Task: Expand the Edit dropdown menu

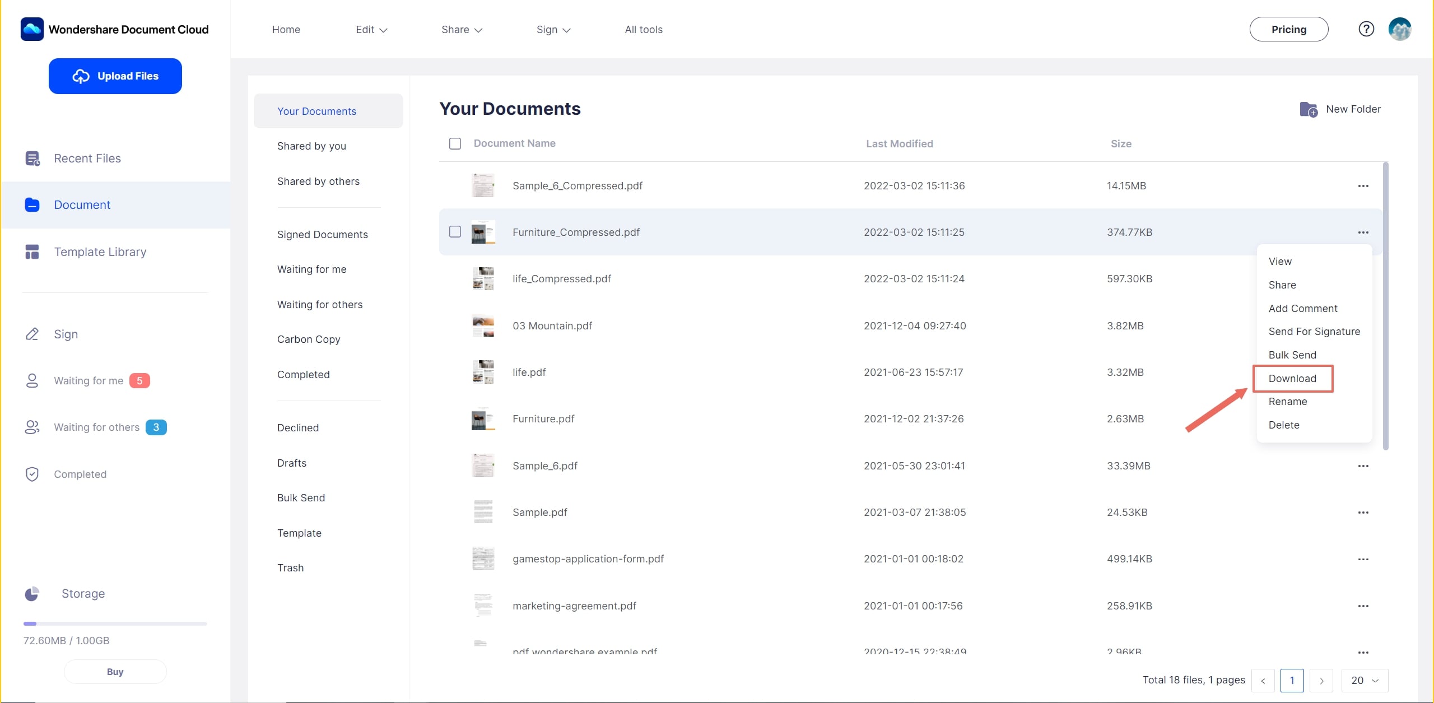Action: (370, 29)
